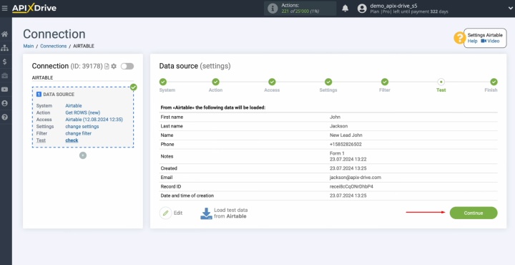Click the ApiX-Drive logo
This screenshot has width=515, height=265.
[x=34, y=8]
